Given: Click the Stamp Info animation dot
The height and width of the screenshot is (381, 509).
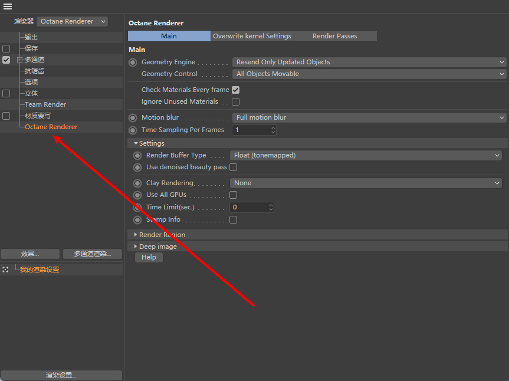Looking at the screenshot, I should pyautogui.click(x=137, y=220).
